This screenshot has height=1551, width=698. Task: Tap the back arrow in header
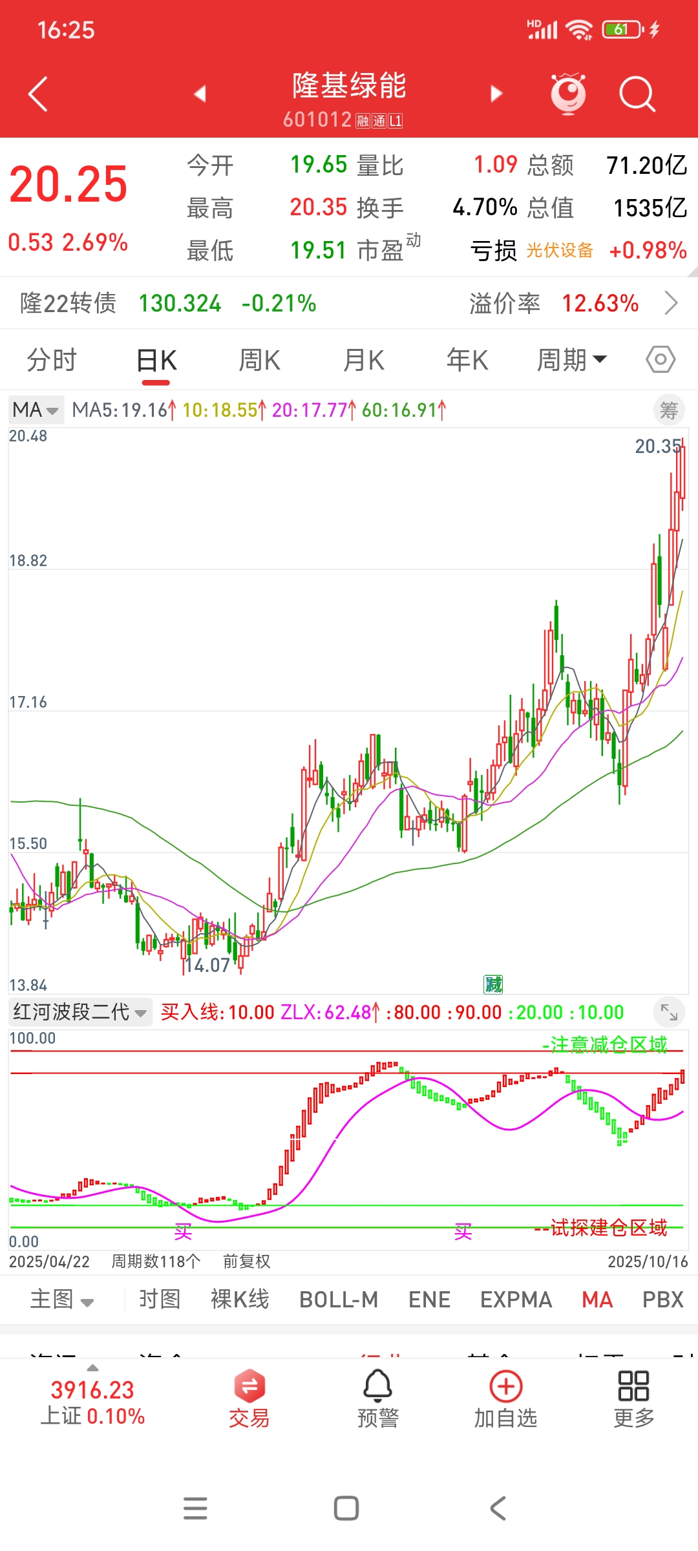click(x=38, y=94)
